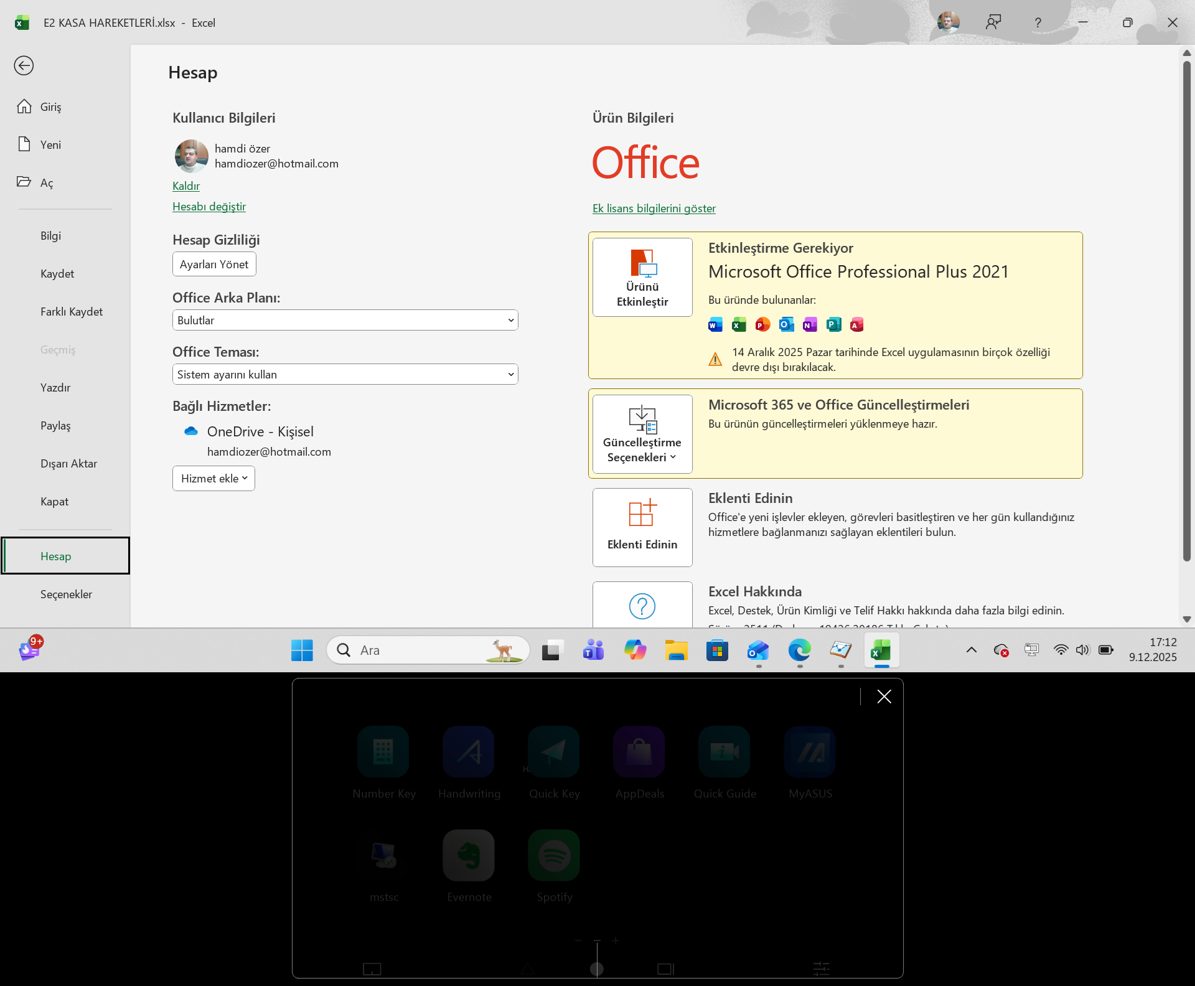Open Outlook from the taskbar
This screenshot has width=1195, height=986.
click(758, 650)
